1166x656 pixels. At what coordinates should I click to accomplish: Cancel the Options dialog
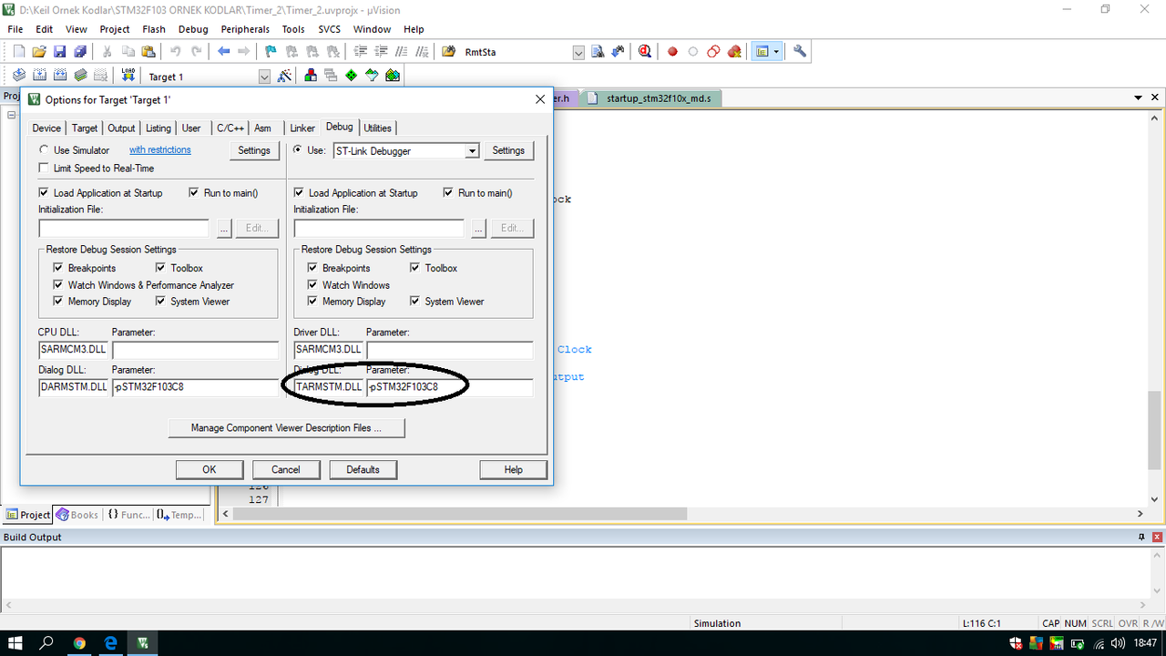click(x=286, y=469)
